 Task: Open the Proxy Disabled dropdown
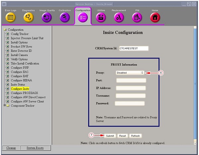point(130,73)
